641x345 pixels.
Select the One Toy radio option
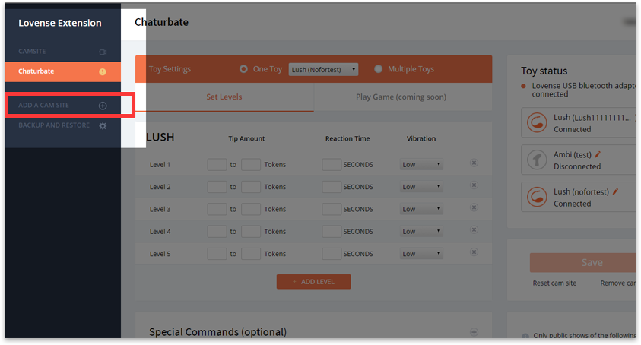pyautogui.click(x=243, y=69)
